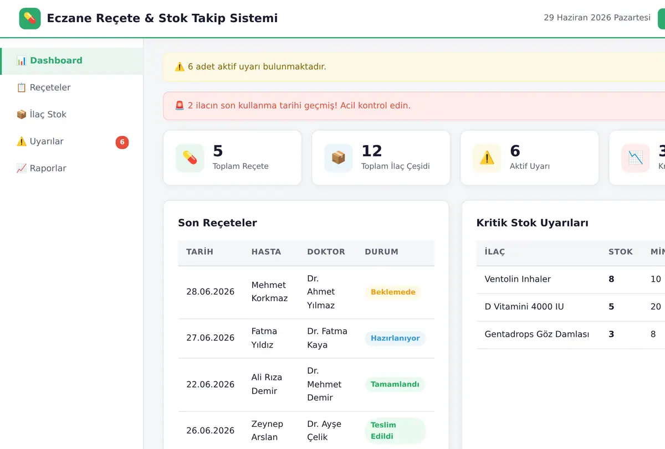Click the box icon on Toplam İlaç Çeşidi card
Viewport: 665px width, 449px height.
[339, 158]
